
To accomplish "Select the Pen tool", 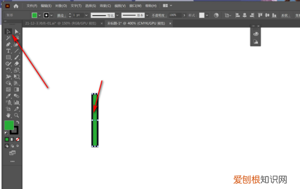I will tap(8, 44).
